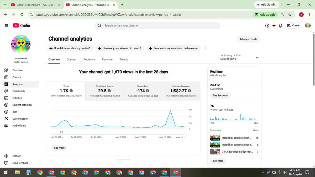Click the Raabbi Gaming channel avatar
Viewport: 315px width, 177px height.
point(21,45)
